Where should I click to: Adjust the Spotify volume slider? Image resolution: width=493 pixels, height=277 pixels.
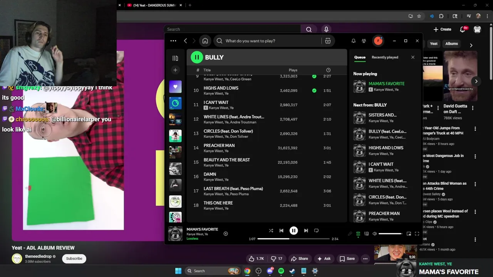390,234
